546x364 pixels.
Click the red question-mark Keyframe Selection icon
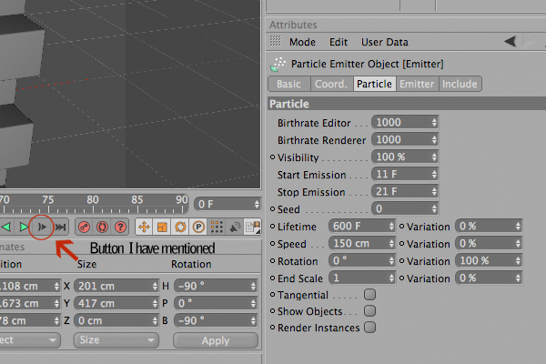coord(120,227)
